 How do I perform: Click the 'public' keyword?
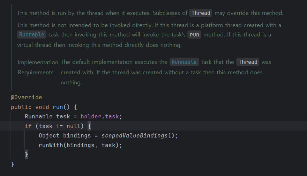21,107
